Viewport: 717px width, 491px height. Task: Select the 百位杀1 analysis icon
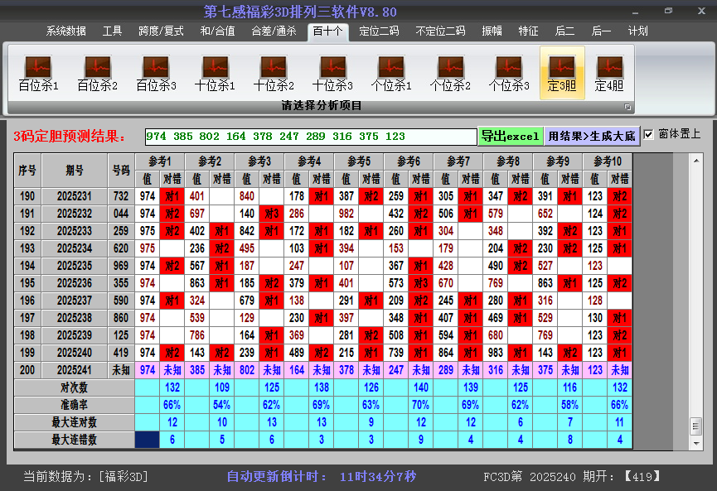click(38, 73)
